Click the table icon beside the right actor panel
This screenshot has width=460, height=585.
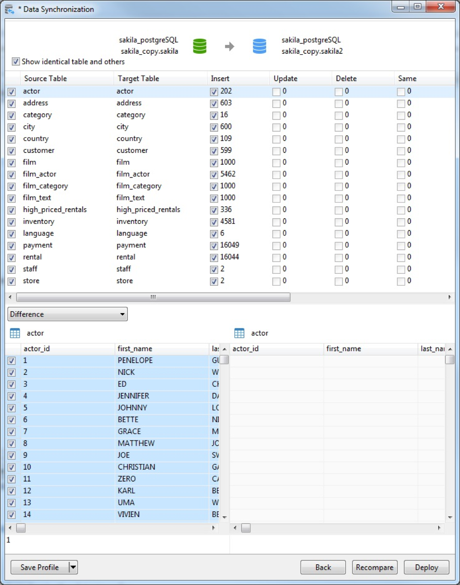point(239,333)
